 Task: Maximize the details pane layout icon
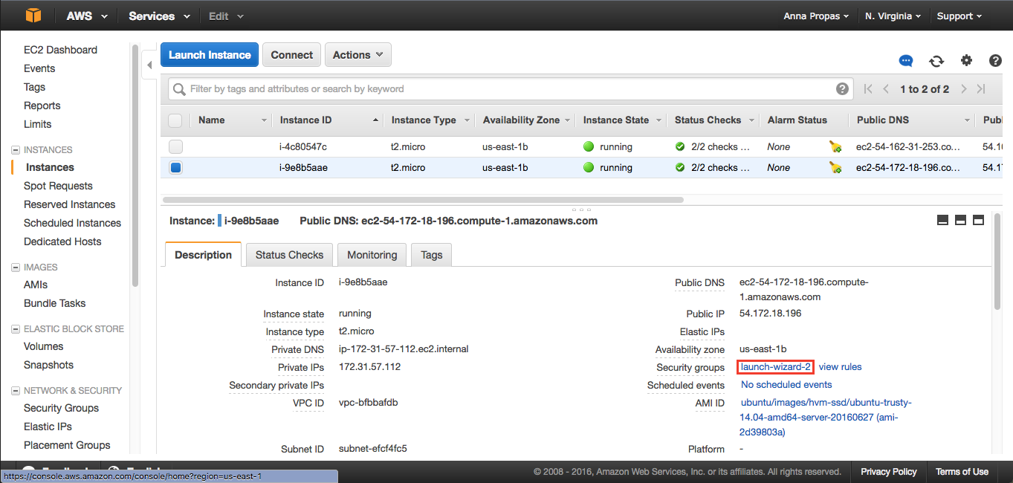click(x=978, y=220)
